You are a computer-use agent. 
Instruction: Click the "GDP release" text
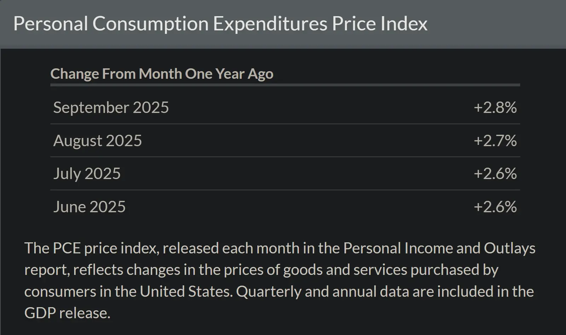(67, 313)
